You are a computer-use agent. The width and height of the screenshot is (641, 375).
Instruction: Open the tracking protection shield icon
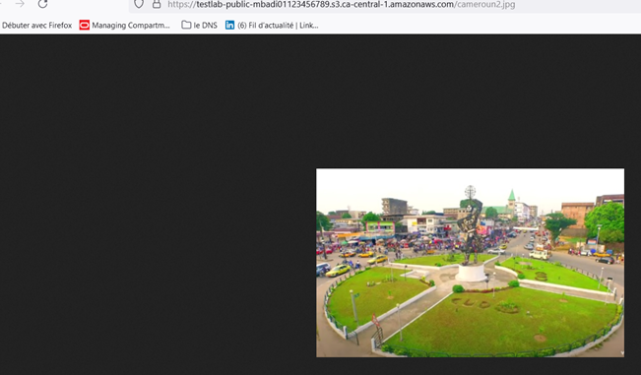pos(139,4)
